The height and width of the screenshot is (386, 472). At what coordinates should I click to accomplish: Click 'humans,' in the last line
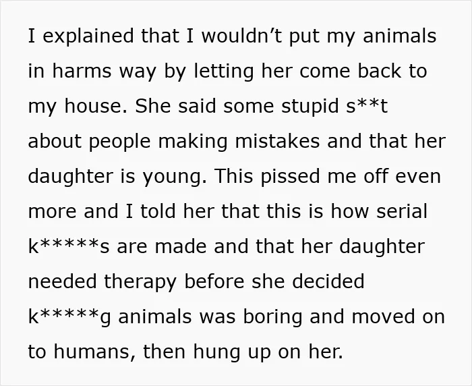(x=94, y=352)
